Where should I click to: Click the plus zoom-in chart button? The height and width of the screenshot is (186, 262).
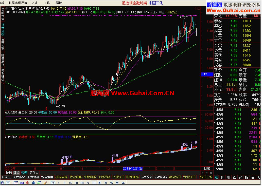[x=203, y=173]
